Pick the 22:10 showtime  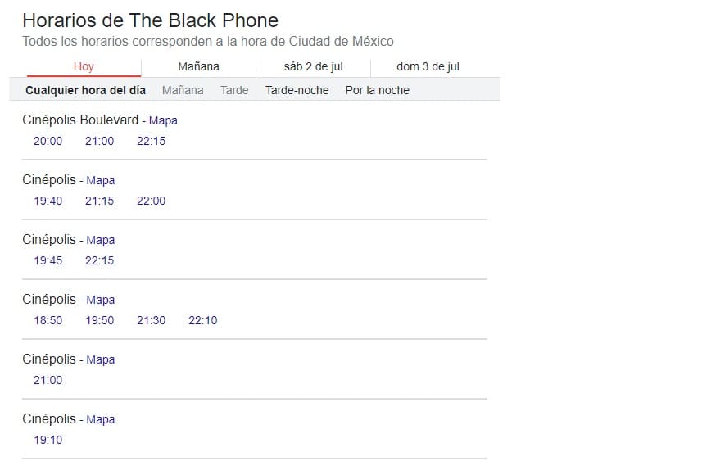[x=202, y=320]
